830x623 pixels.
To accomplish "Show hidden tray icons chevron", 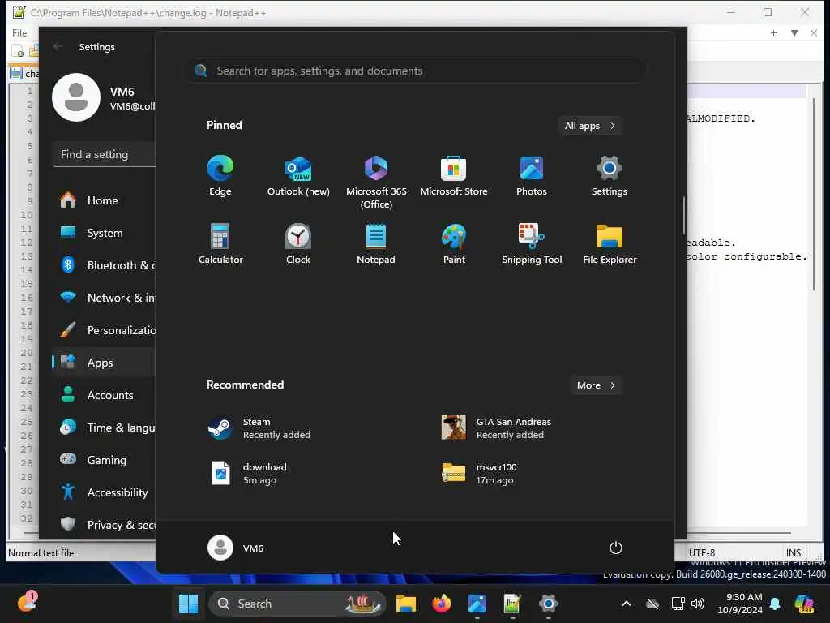I will tap(627, 604).
